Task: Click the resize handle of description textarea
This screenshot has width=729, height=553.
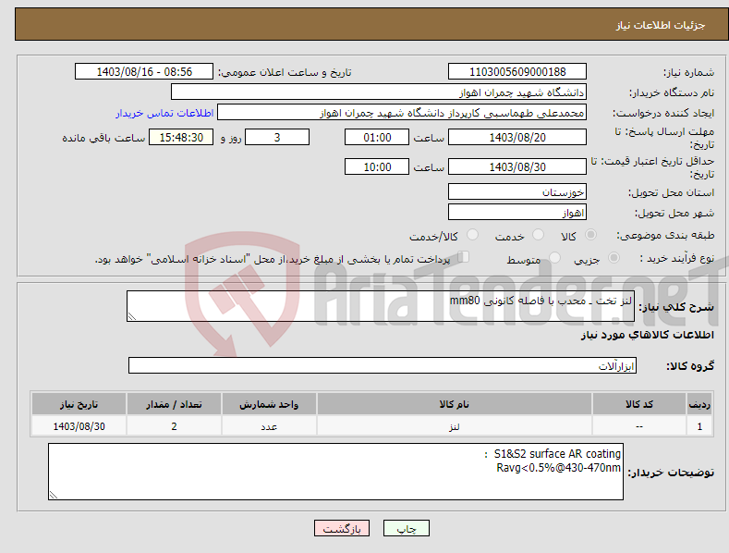Action: 132,316
